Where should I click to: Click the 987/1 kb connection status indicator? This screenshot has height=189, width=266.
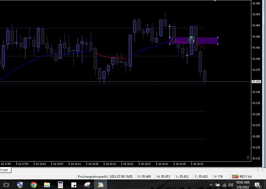[242, 177]
